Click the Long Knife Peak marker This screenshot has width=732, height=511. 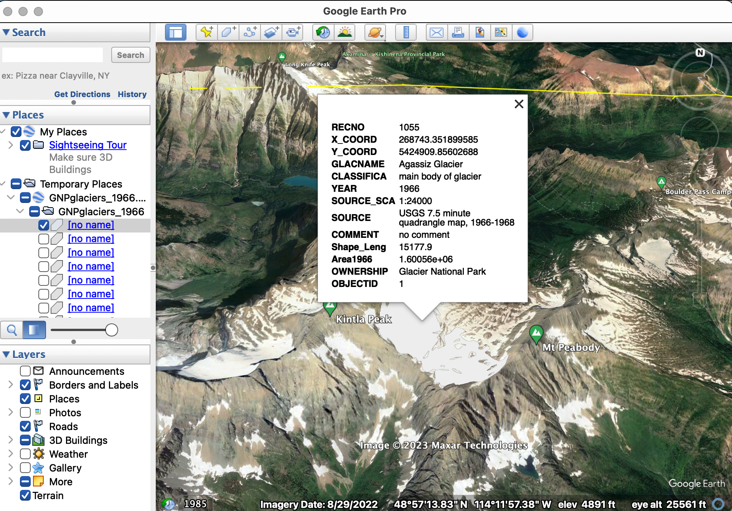click(x=282, y=57)
